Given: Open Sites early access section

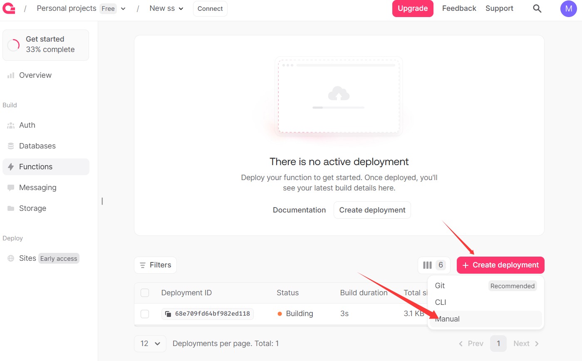Looking at the screenshot, I should pyautogui.click(x=27, y=258).
